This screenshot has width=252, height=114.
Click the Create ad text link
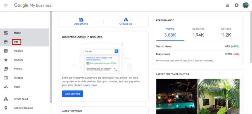(x=126, y=24)
